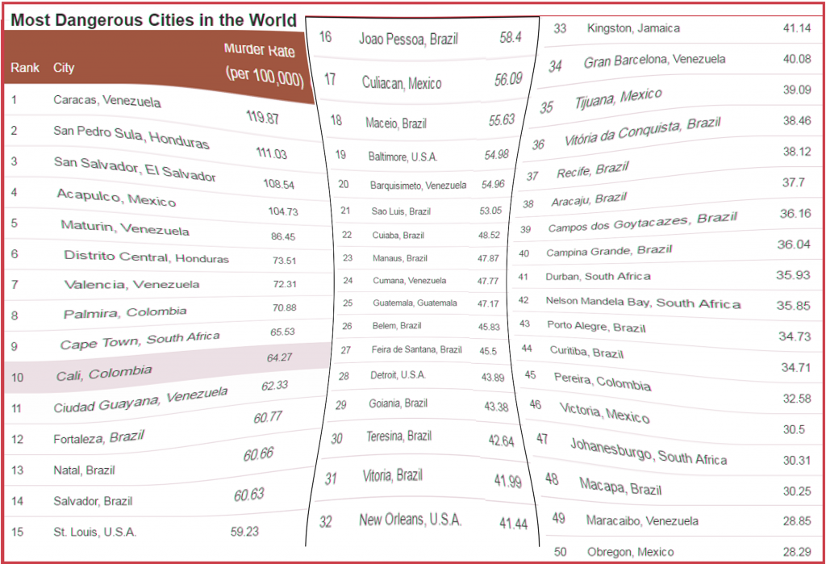Click 'Porto Alegre, Brazil'

click(x=596, y=326)
